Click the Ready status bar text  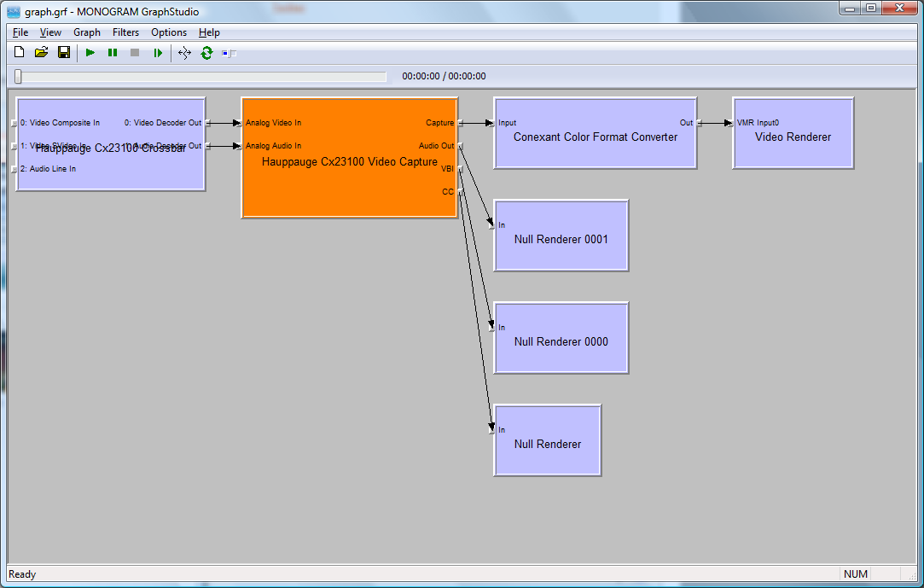22,573
